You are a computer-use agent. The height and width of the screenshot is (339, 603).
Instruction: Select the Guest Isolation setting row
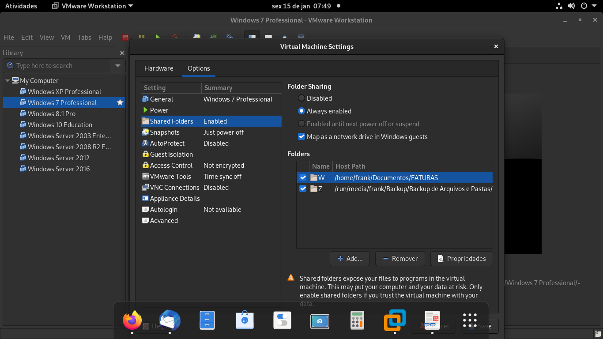click(x=211, y=154)
